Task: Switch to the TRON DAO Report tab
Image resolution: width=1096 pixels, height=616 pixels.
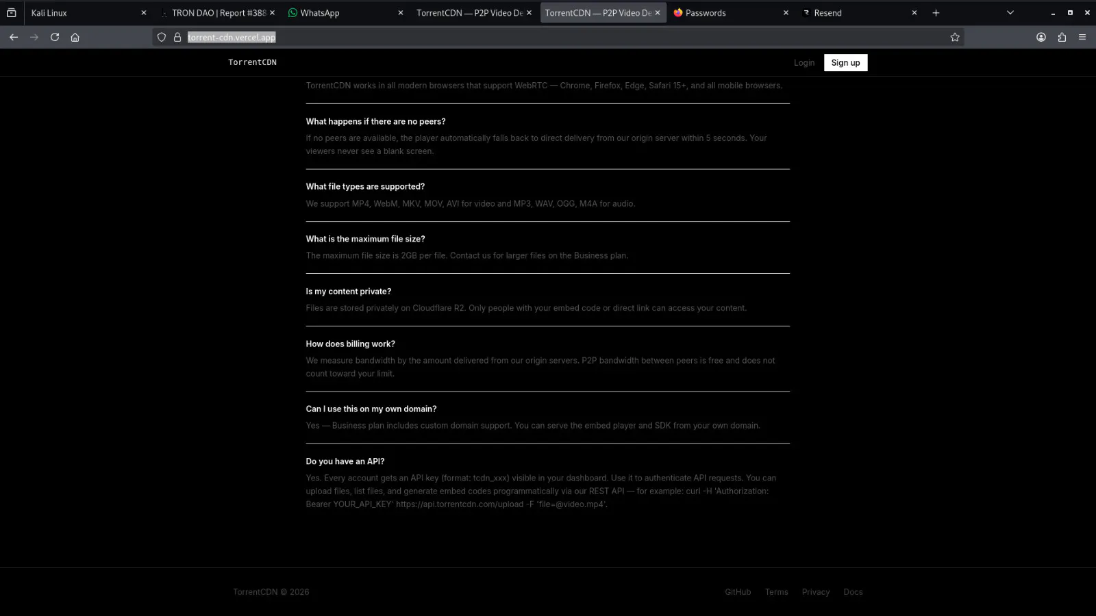Action: (216, 12)
